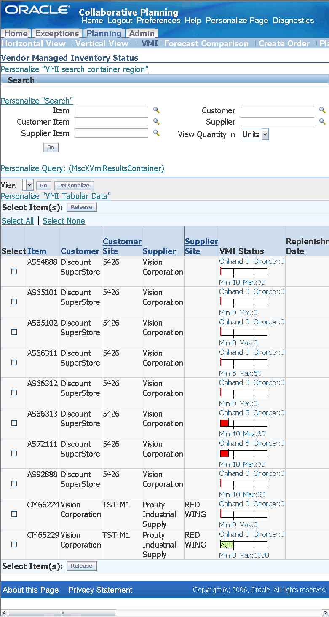329x617 pixels.
Task: Select the checkbox for item AS66312
Action: pyautogui.click(x=14, y=393)
